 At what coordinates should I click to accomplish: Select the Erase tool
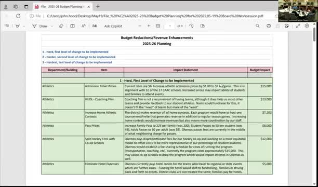[61, 26]
